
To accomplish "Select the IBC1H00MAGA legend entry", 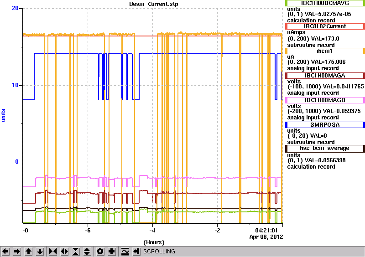I will (x=325, y=76).
